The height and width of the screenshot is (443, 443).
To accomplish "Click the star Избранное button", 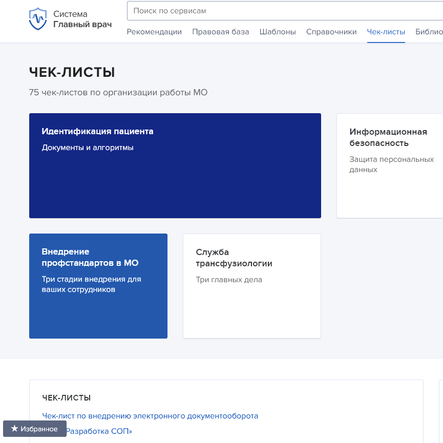I will (35, 429).
